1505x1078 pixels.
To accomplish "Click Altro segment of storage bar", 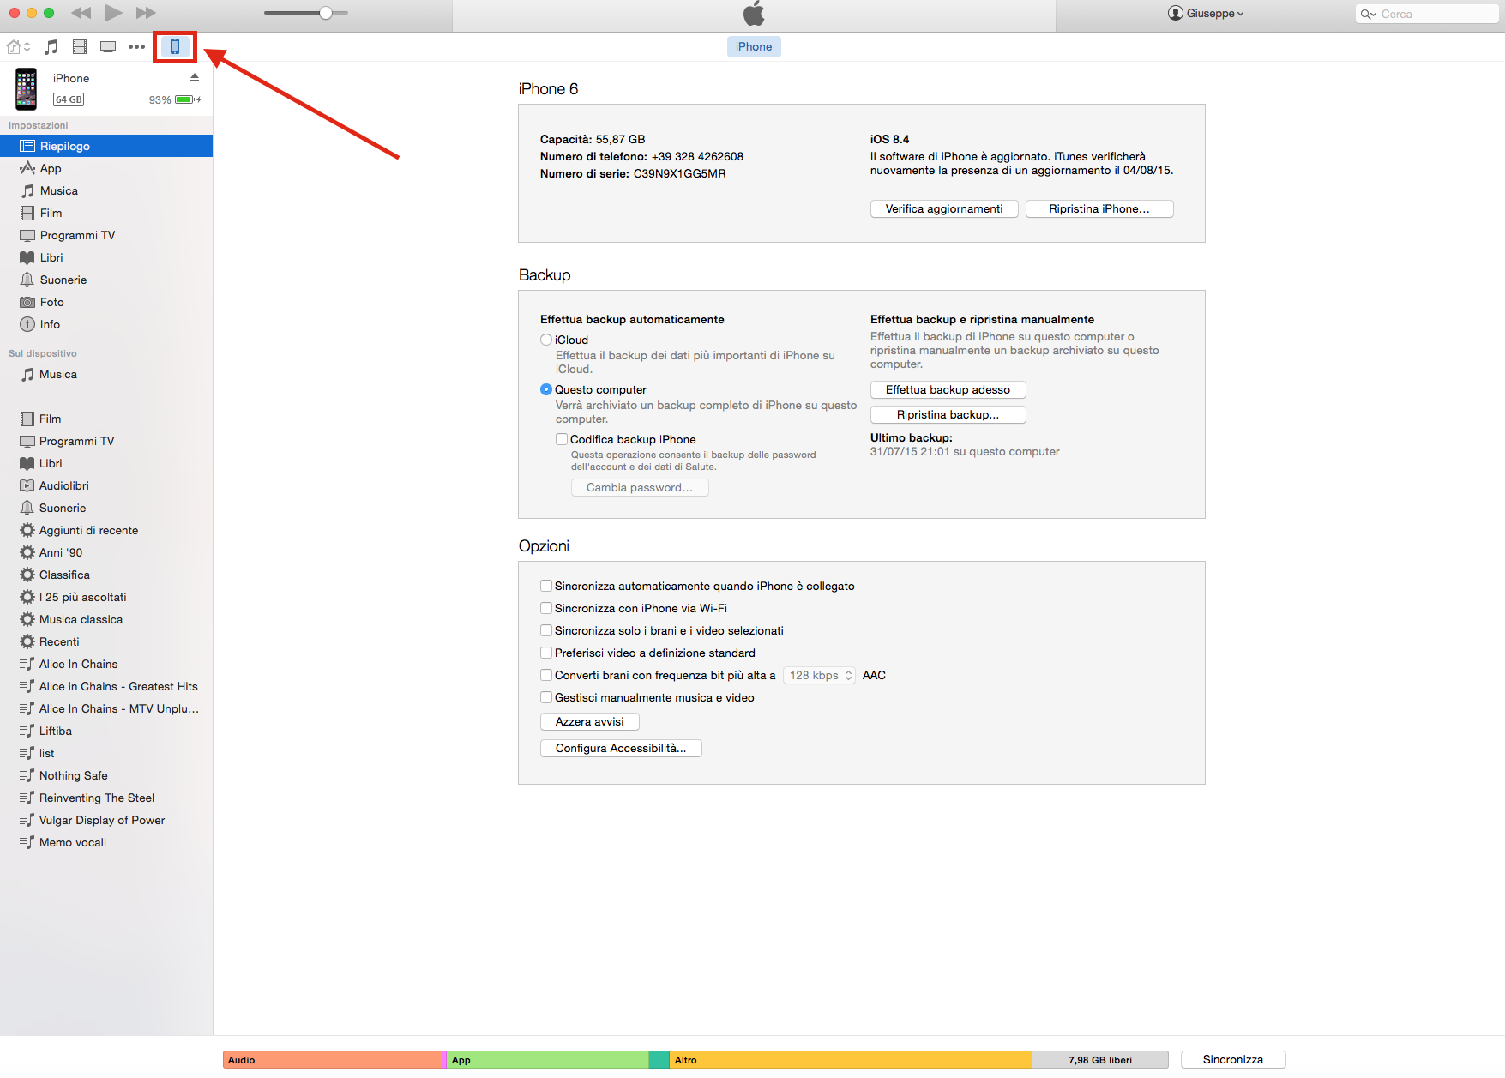I will (x=851, y=1060).
